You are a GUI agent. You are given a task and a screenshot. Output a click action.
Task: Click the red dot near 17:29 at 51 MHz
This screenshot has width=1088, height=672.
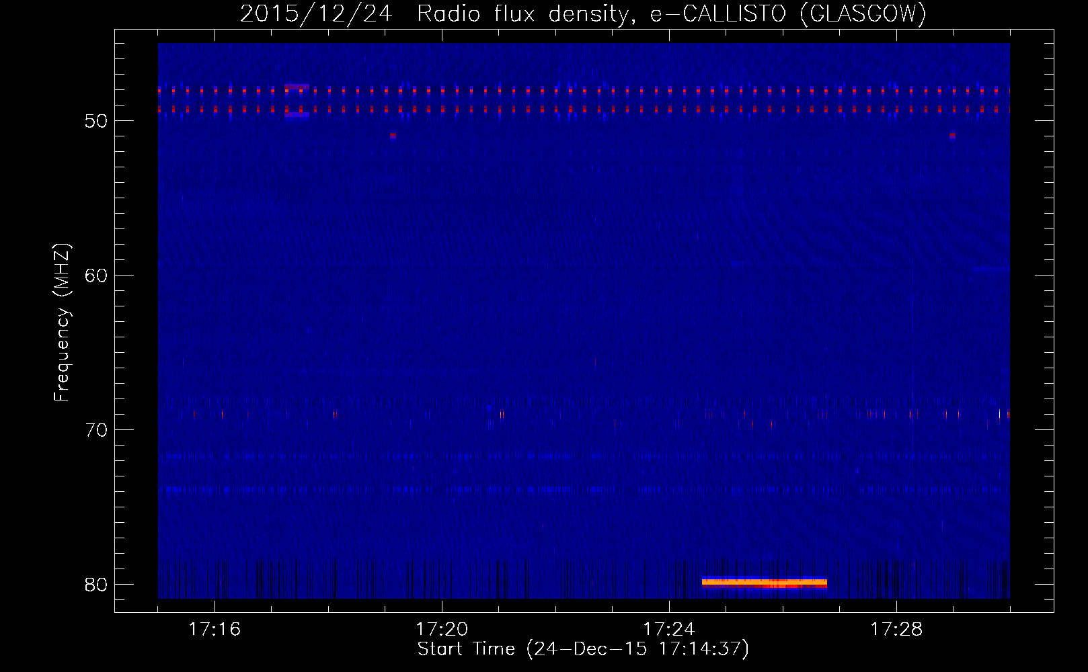(952, 136)
